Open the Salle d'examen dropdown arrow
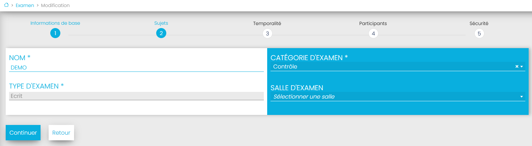 (522, 97)
